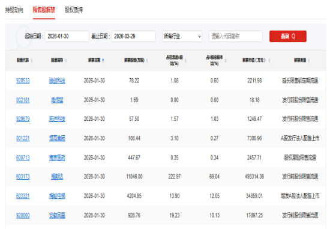The width and height of the screenshot is (333, 229).
Task: Select the 108.44 unlock shares cell
Action: [x=134, y=138]
